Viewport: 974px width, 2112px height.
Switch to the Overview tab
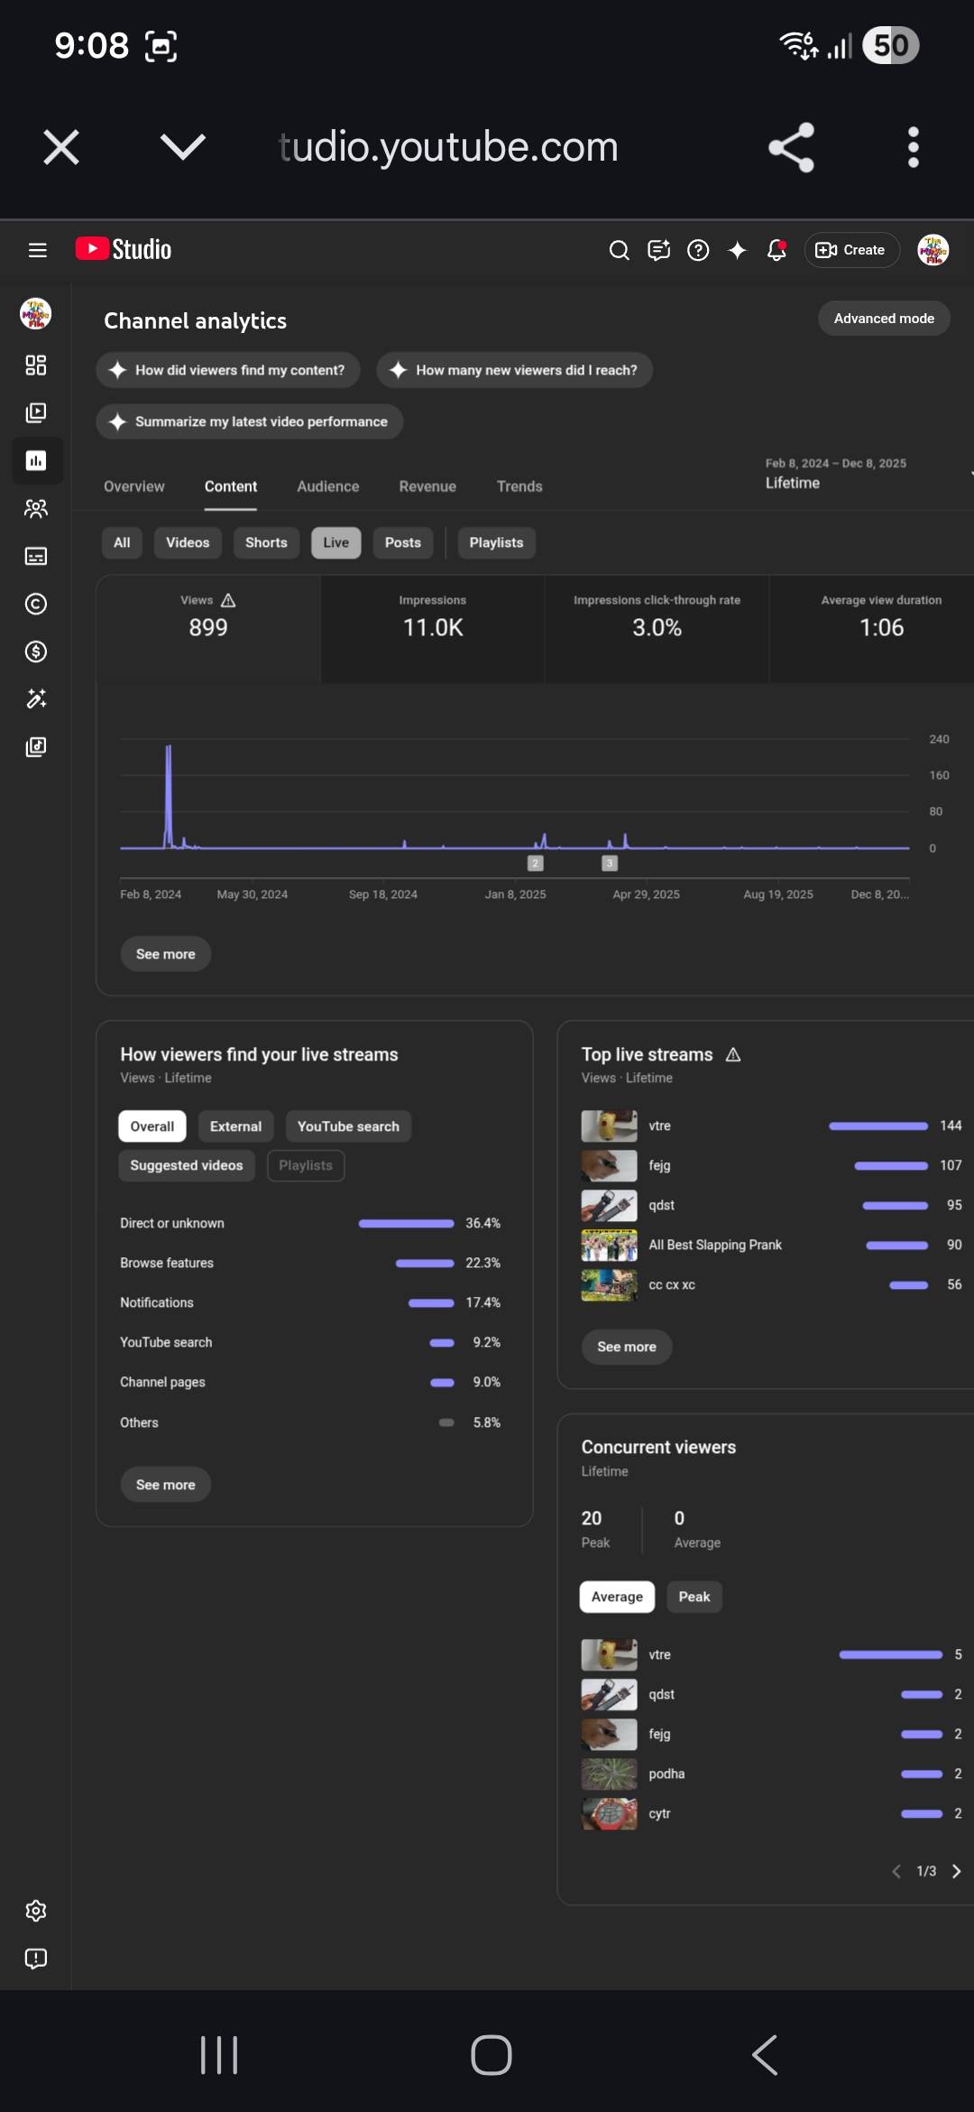tap(134, 486)
